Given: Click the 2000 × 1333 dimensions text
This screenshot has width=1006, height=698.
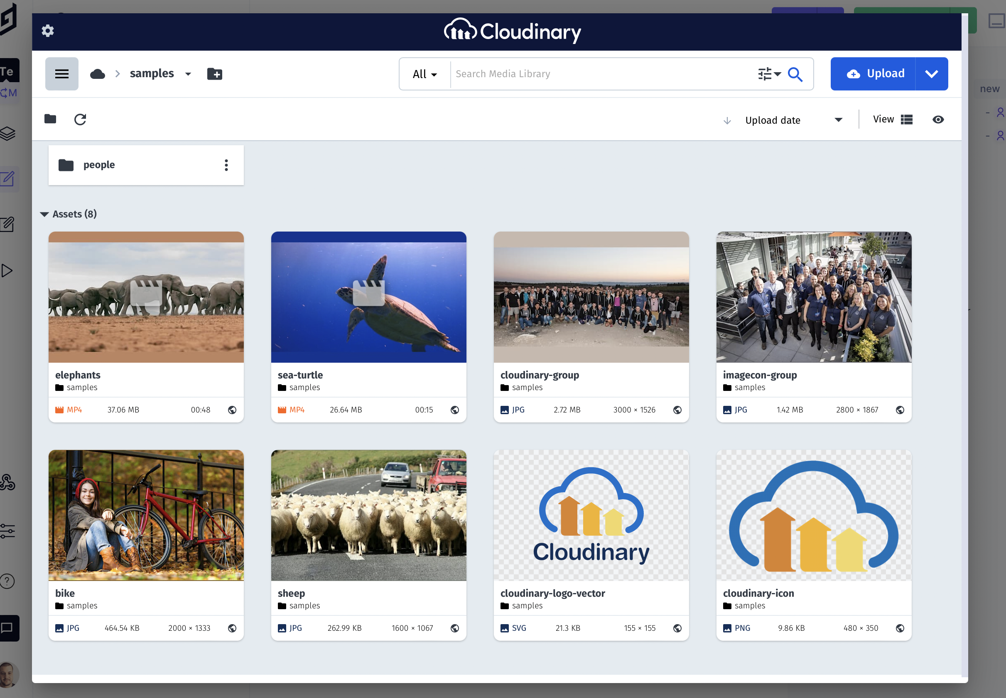Looking at the screenshot, I should click(x=189, y=628).
